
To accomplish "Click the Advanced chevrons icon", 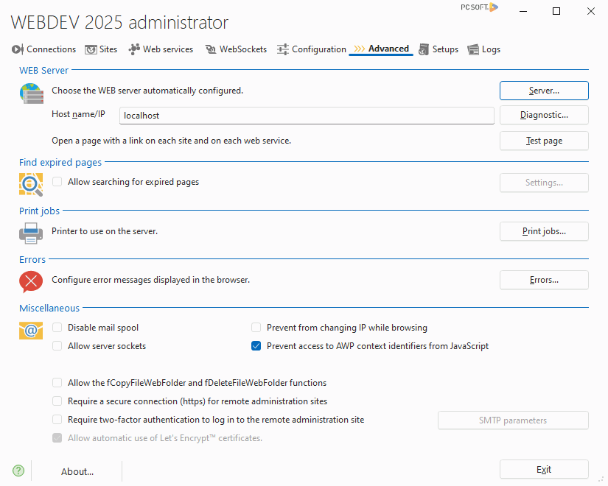I will point(360,49).
